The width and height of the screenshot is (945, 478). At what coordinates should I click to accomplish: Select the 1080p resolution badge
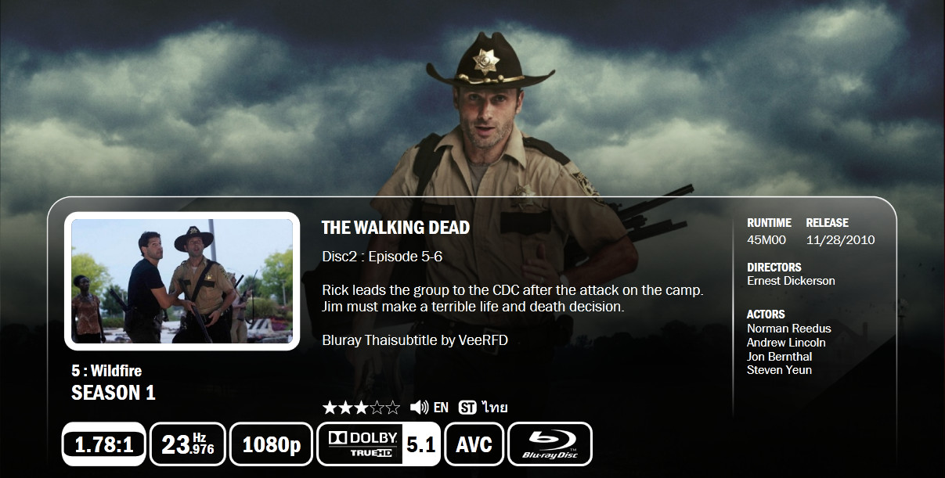[272, 444]
